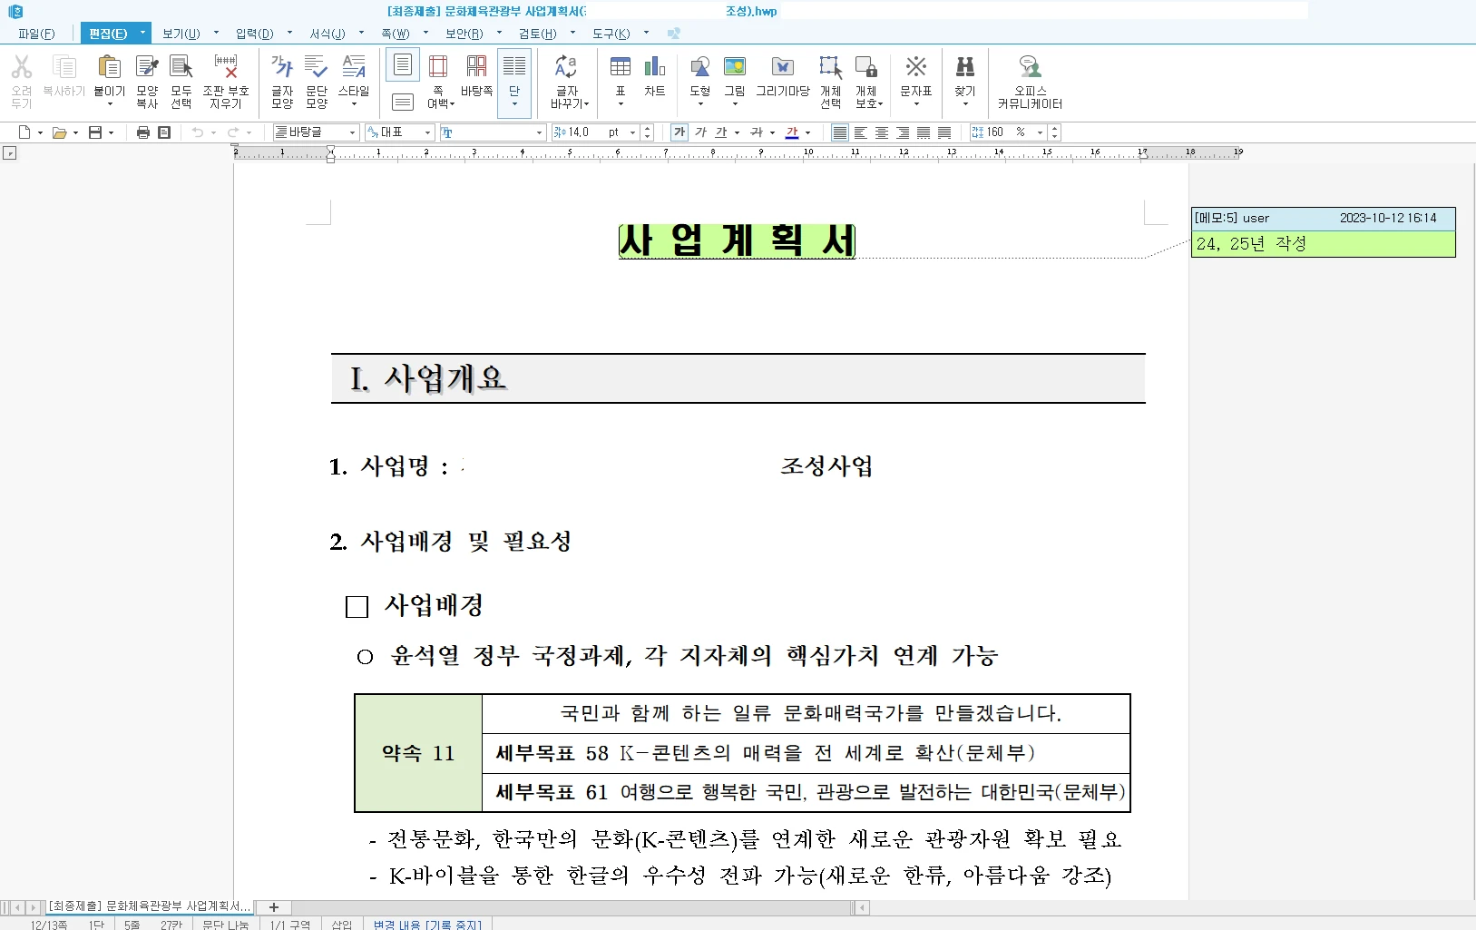Viewport: 1476px width, 930px height.
Task: Click the 그림 picture button
Action: tap(735, 81)
